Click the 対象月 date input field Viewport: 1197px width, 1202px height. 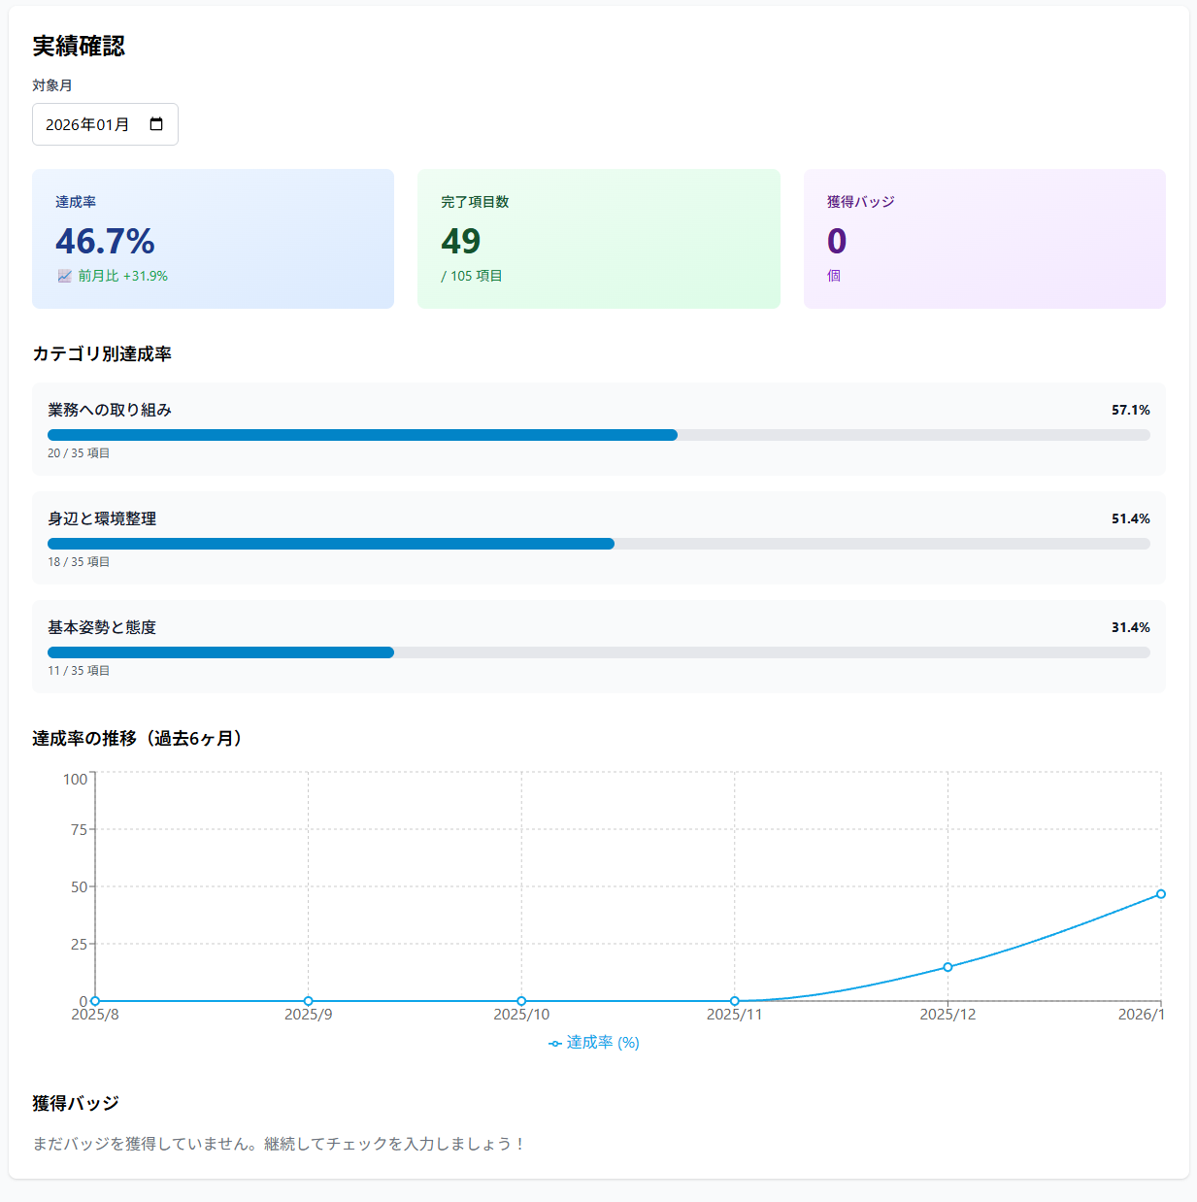pos(92,124)
